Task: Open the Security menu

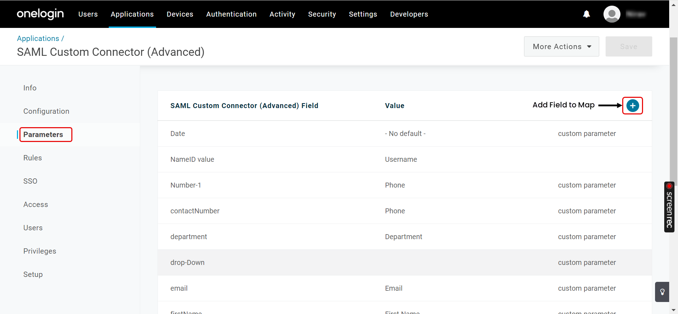Action: [x=322, y=14]
